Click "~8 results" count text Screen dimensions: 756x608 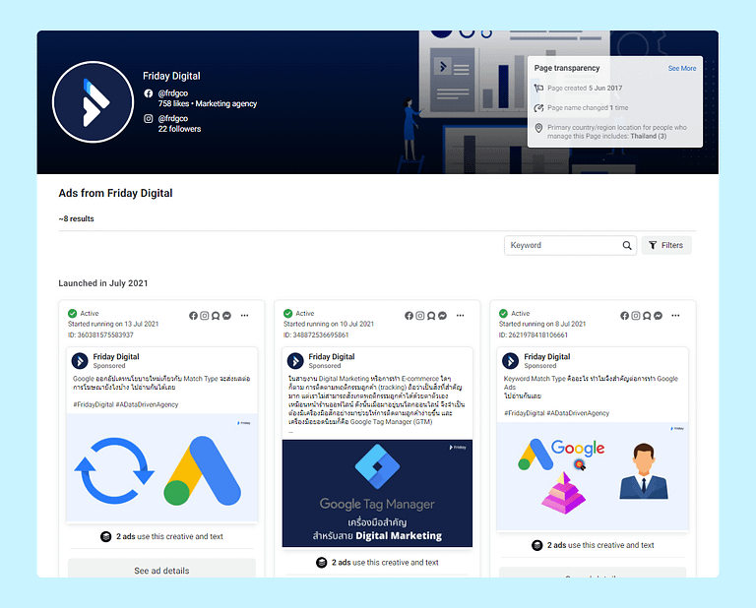76,218
